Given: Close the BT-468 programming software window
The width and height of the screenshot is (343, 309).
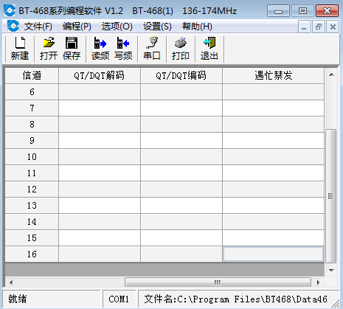Looking at the screenshot, I should 328,11.
